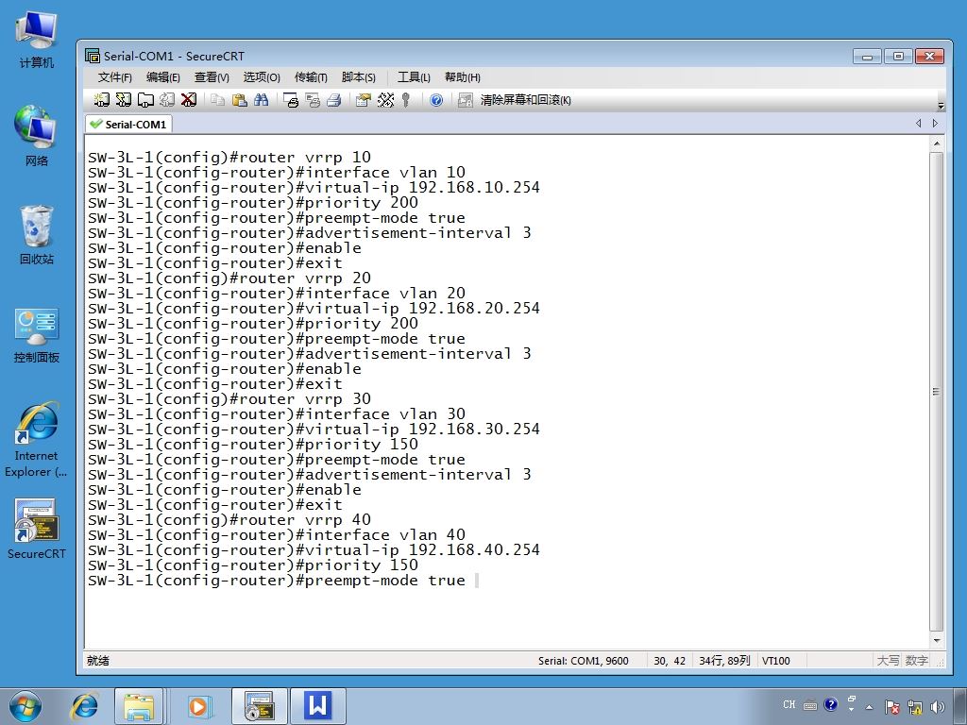
Task: Click the printer icon in toolbar
Action: pos(334,100)
